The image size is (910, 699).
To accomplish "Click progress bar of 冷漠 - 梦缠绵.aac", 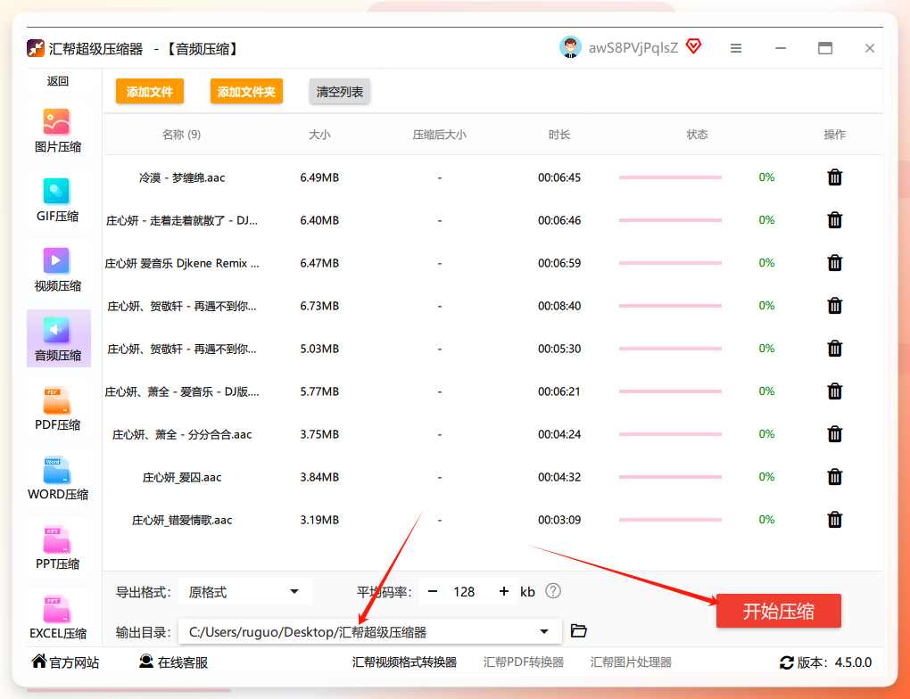I will point(670,177).
